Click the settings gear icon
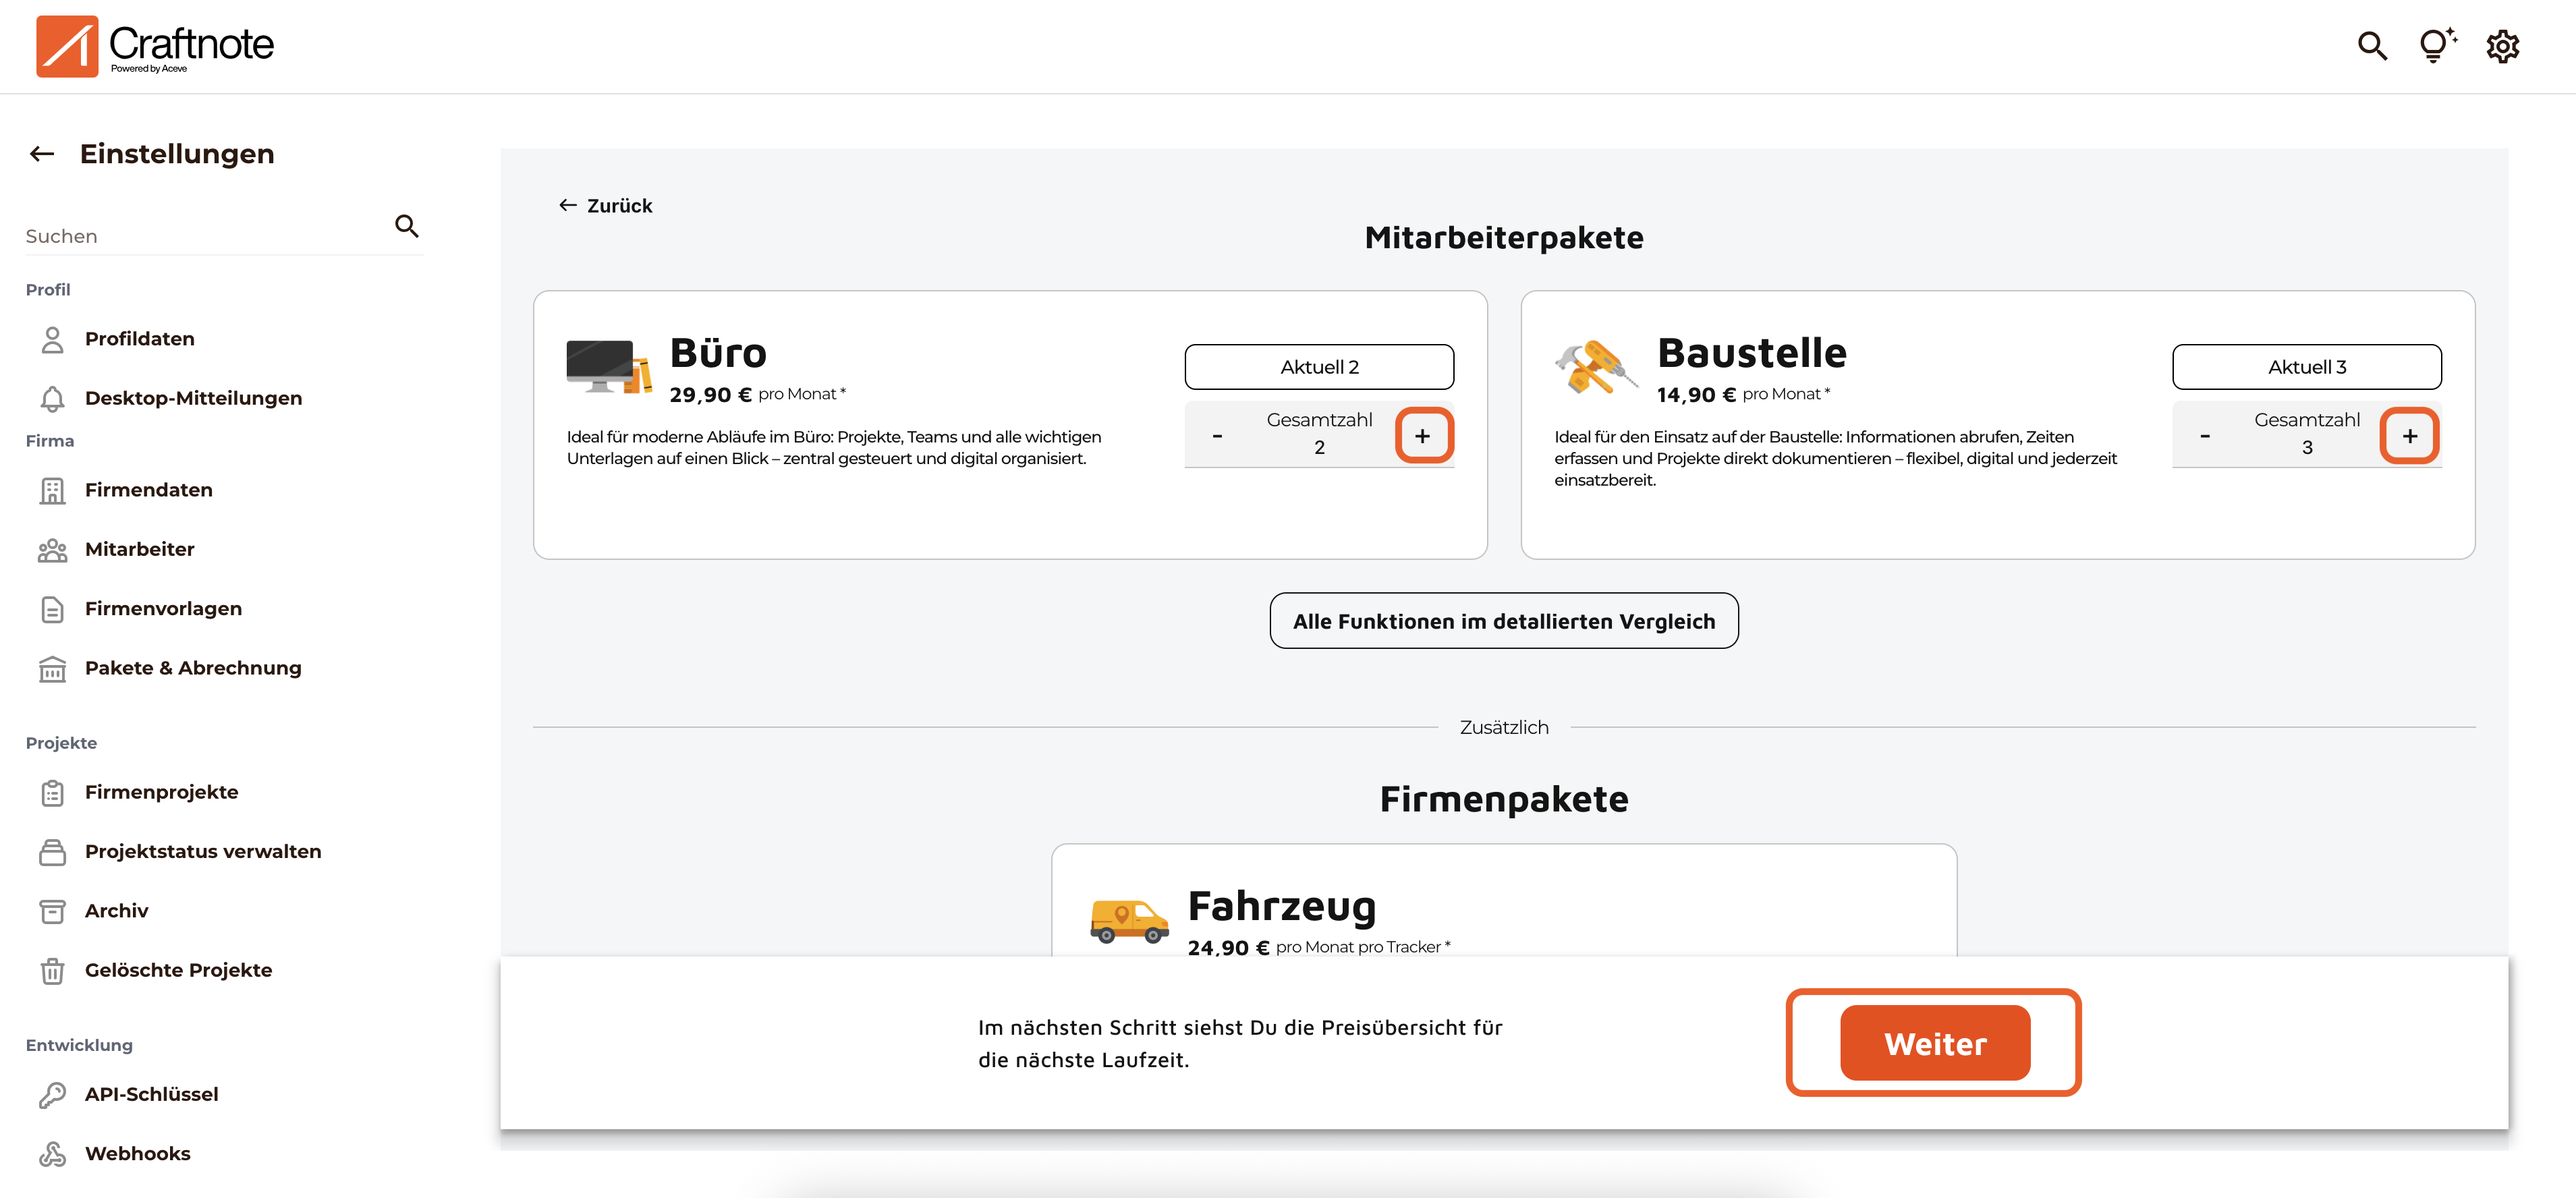 coord(2502,46)
